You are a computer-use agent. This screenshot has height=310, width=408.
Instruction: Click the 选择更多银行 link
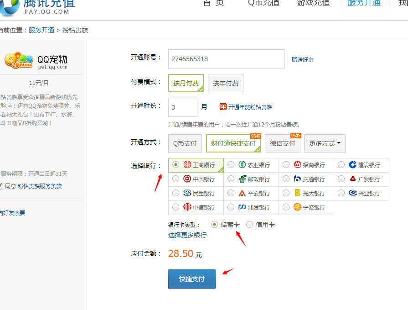point(187,235)
